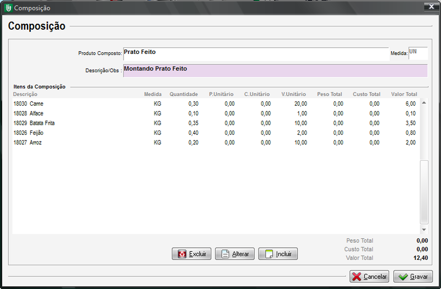Close the Composição window
This screenshot has width=441, height=289.
coord(427,7)
